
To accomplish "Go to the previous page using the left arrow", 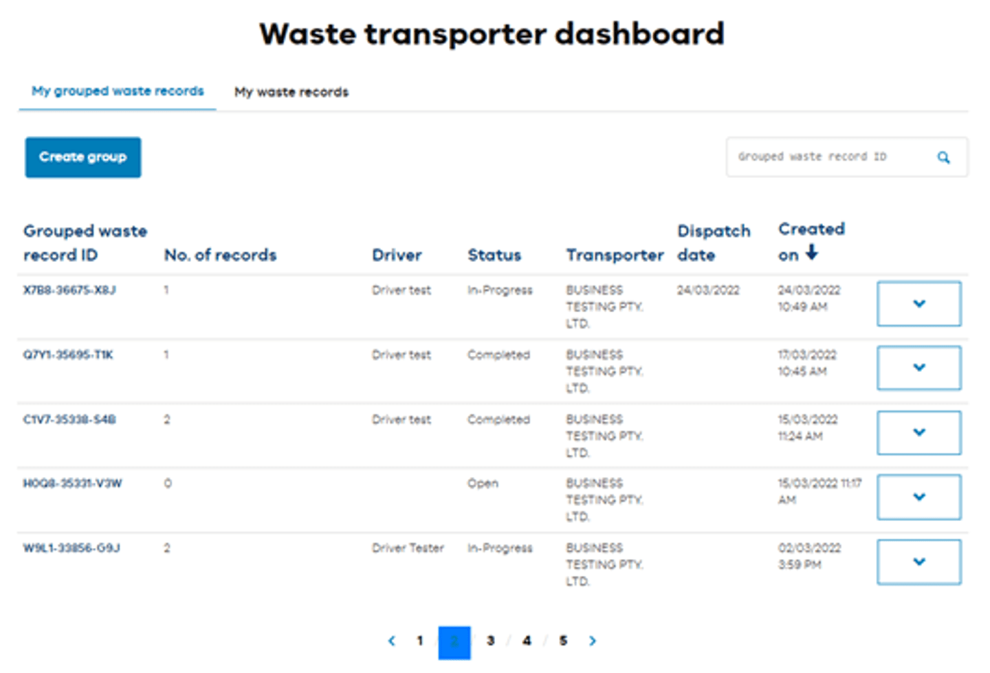I will pyautogui.click(x=391, y=641).
